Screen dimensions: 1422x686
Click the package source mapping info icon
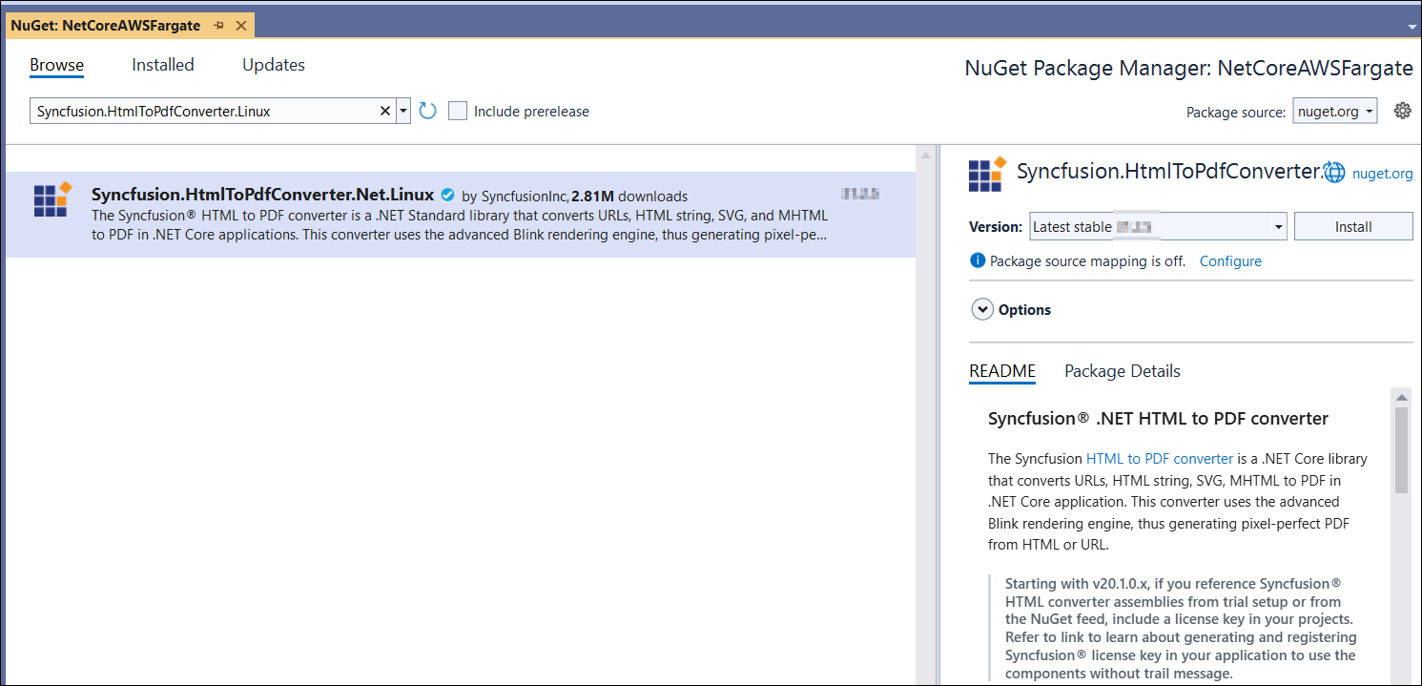point(977,260)
